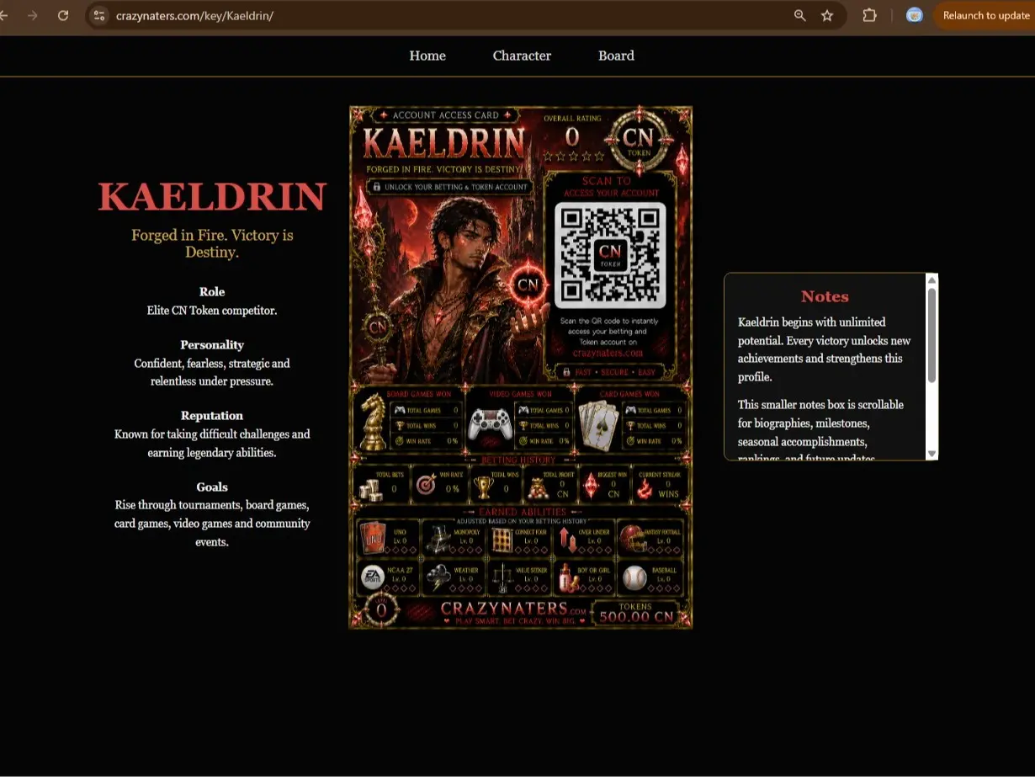
Task: Click the Connect Four ability icon
Action: 502,539
